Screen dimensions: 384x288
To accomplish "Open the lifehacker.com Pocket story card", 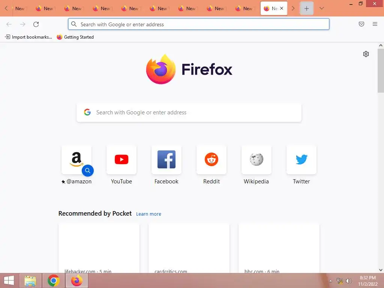I will point(99,248).
